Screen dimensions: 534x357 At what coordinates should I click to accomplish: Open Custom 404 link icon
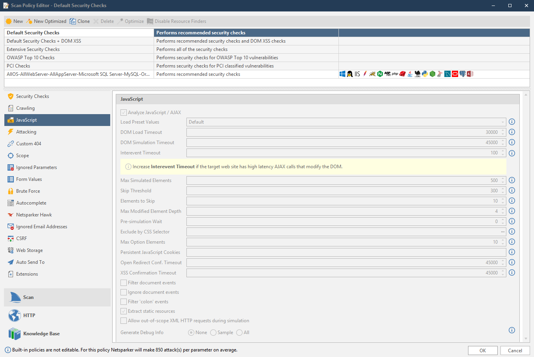[11, 144]
